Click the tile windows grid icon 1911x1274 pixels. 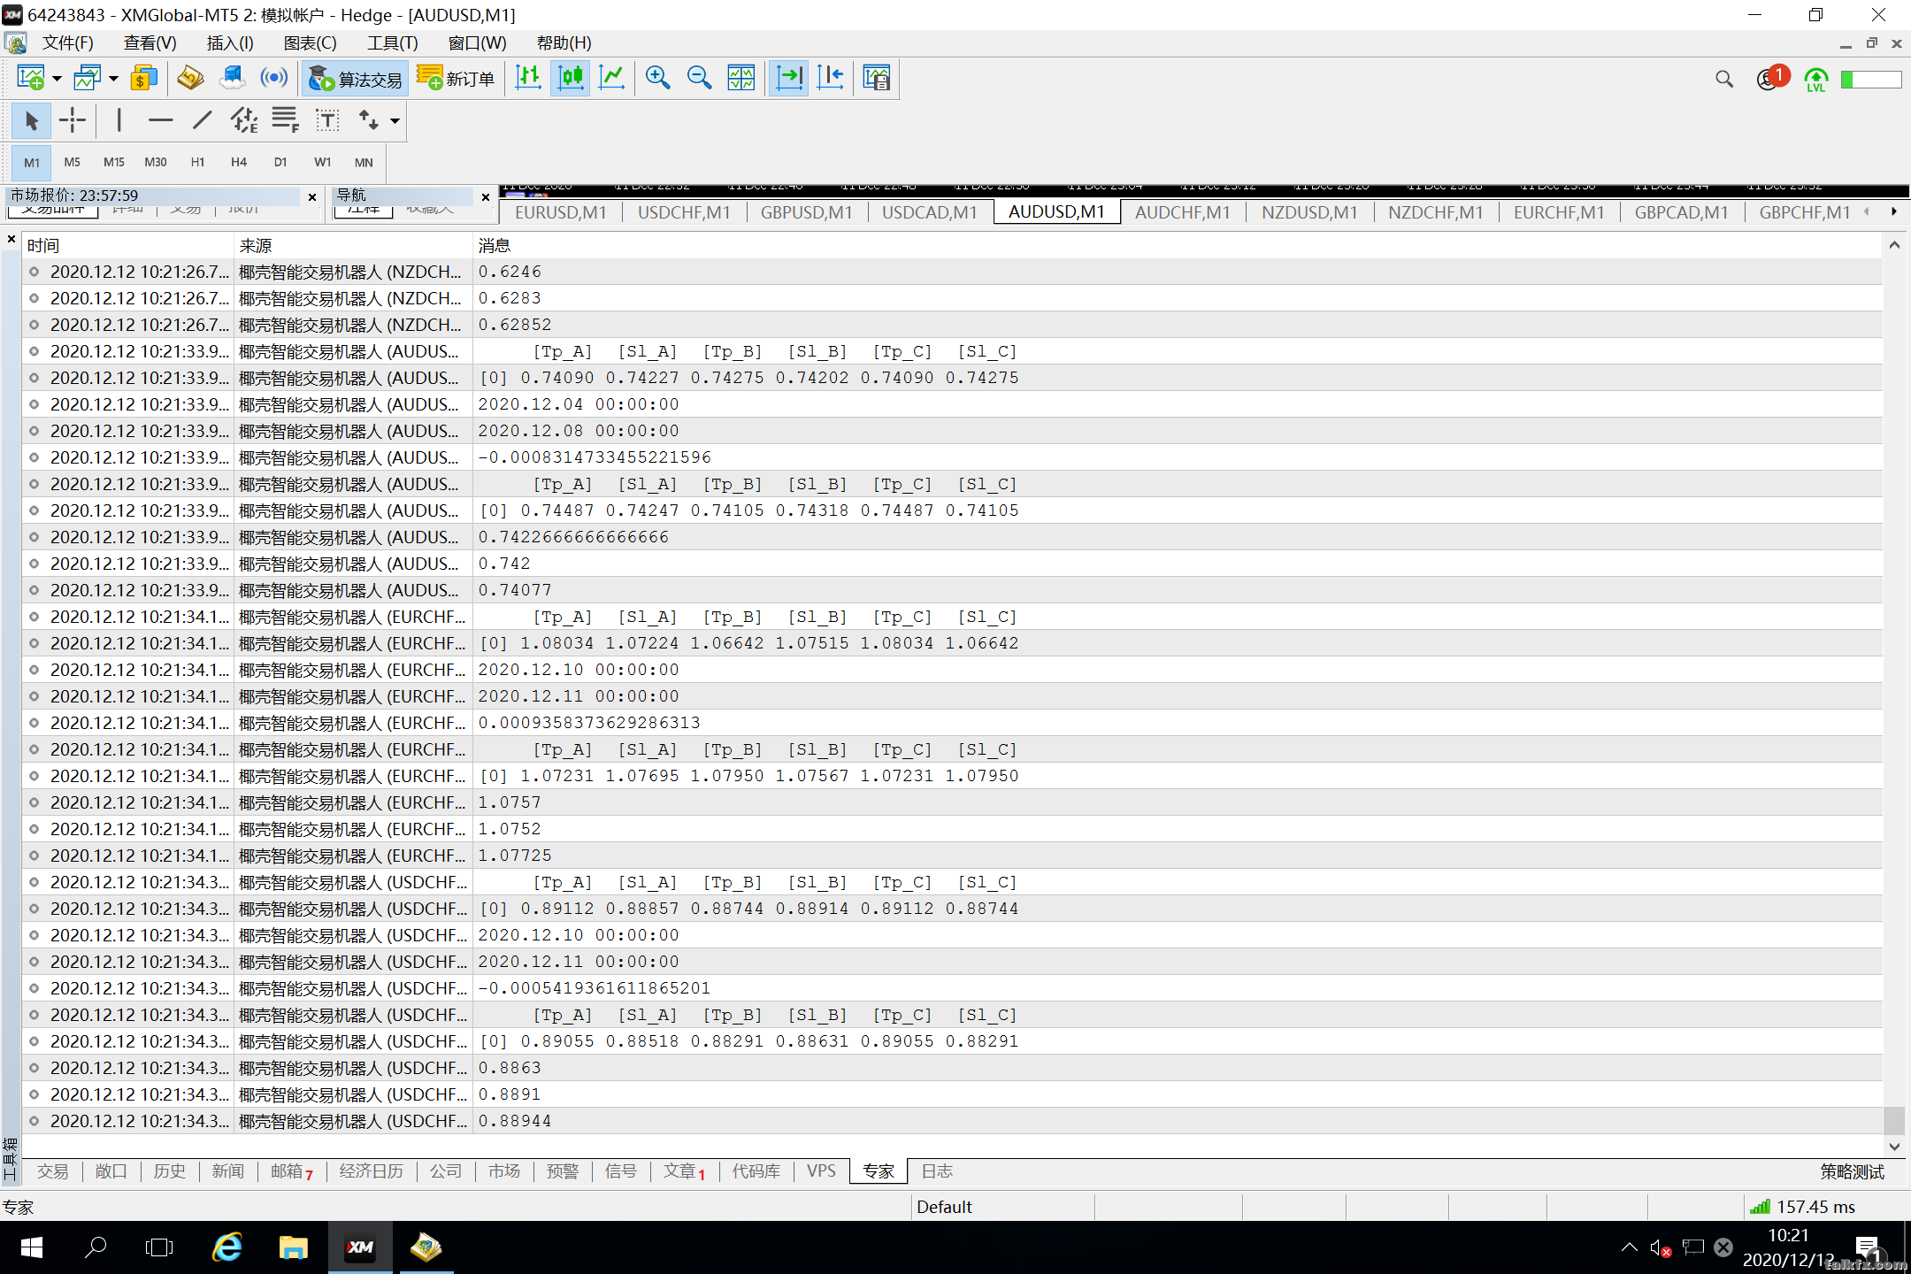click(x=741, y=79)
